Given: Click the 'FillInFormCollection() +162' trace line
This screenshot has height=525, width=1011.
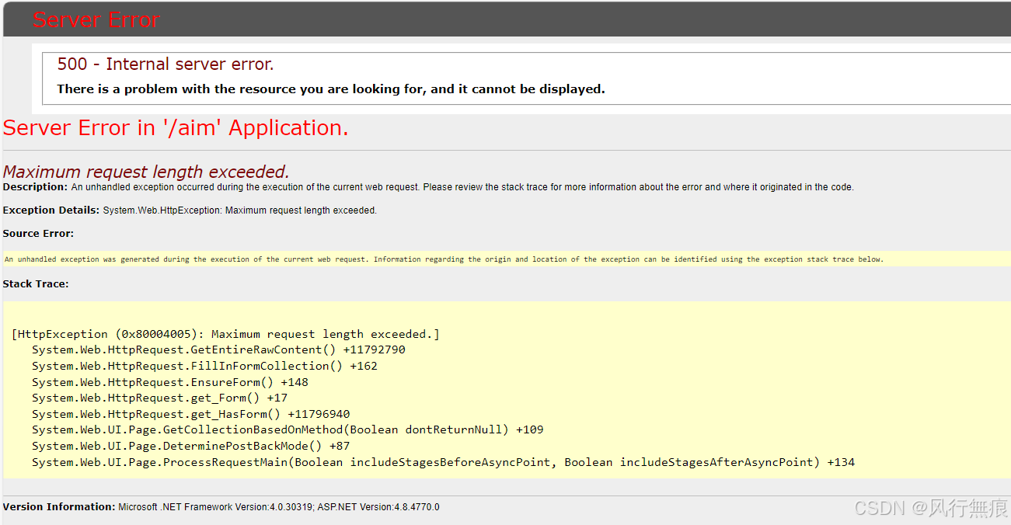Looking at the screenshot, I should pos(204,366).
